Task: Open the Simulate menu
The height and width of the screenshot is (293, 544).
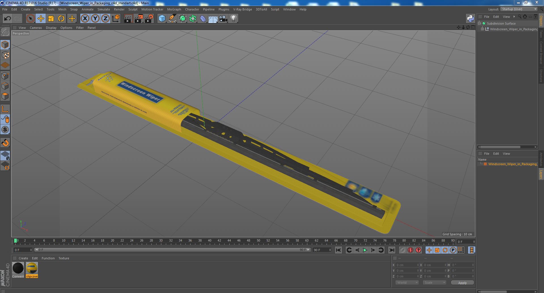Action: pos(104,9)
